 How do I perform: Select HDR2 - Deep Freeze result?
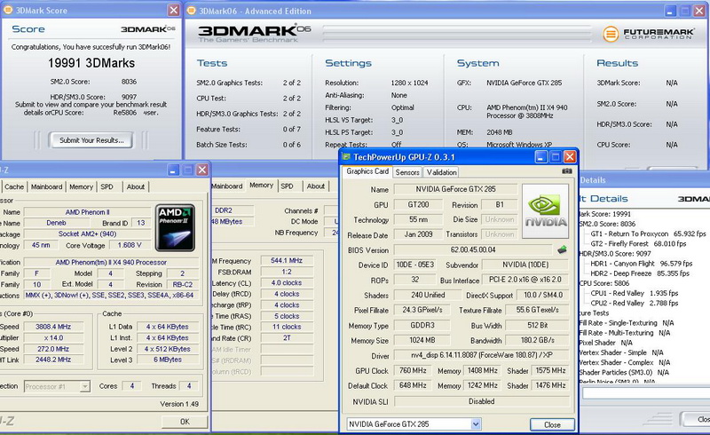639,273
